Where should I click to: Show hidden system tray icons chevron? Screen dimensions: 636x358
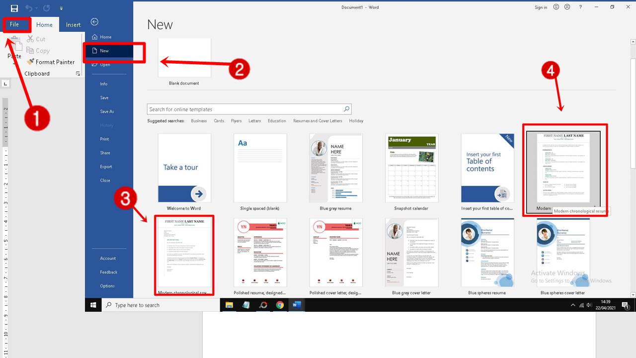(x=573, y=305)
